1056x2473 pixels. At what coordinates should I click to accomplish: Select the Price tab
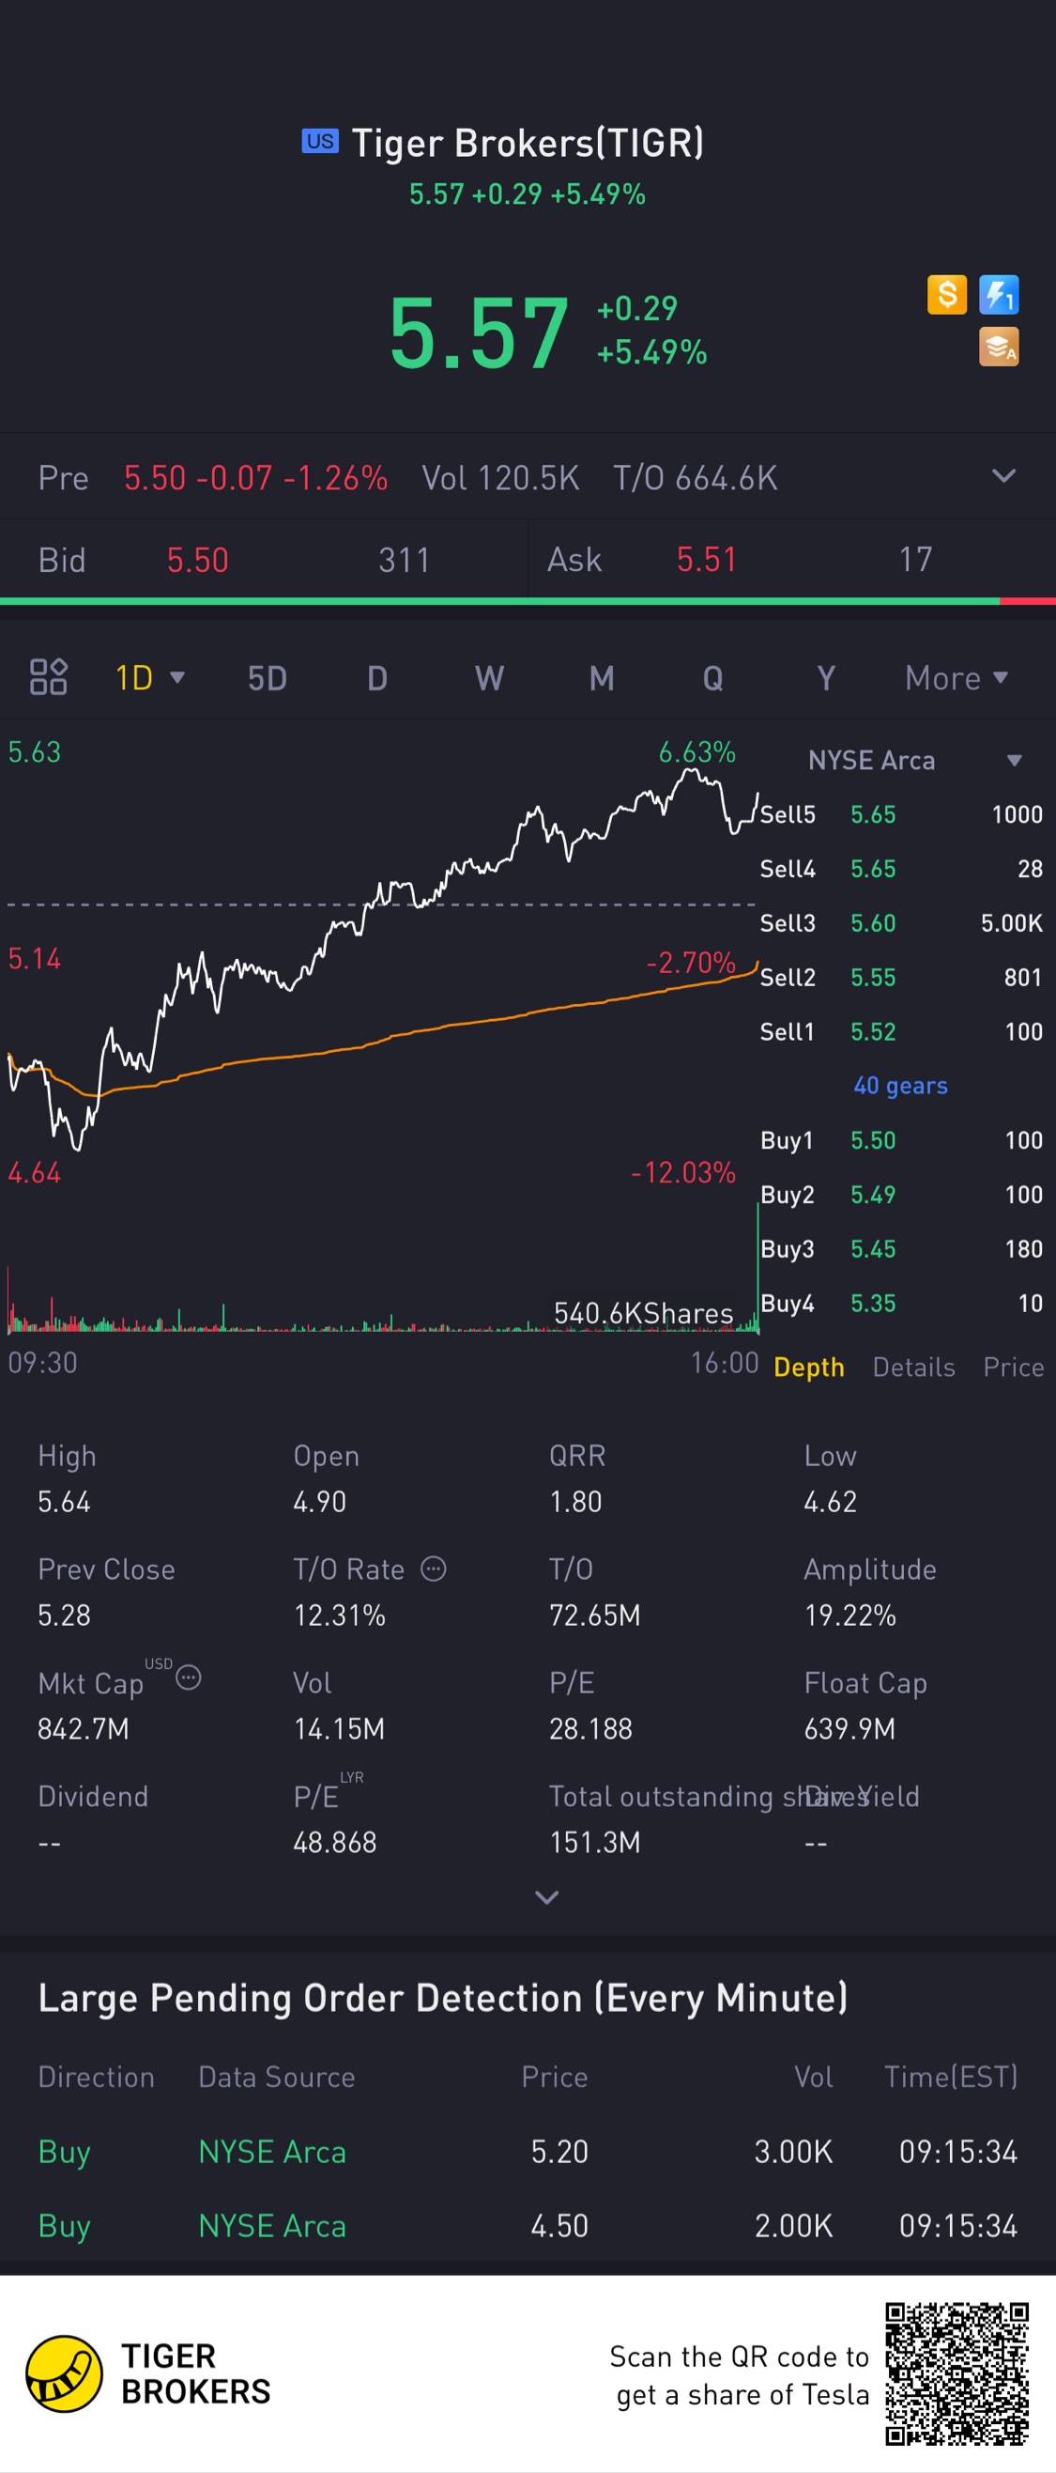coord(1013,1368)
